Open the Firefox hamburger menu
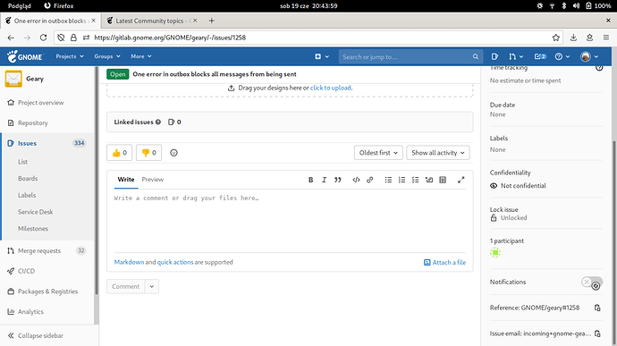 click(x=606, y=38)
